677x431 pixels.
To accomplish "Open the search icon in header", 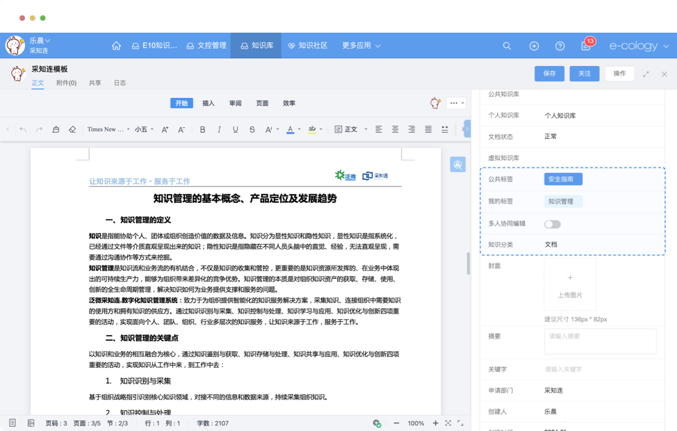I will click(x=507, y=46).
